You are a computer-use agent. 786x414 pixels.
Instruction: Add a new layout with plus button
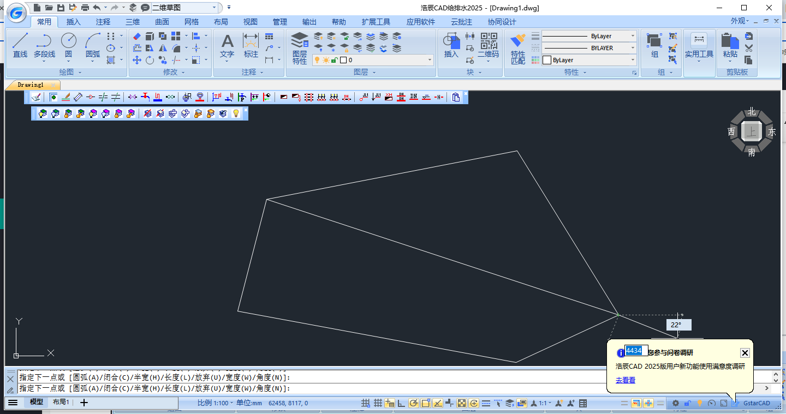tap(84, 403)
